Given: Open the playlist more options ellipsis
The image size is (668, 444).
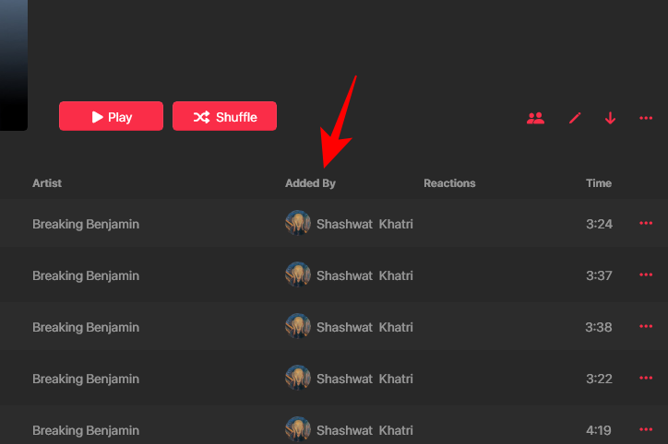Looking at the screenshot, I should pyautogui.click(x=646, y=118).
